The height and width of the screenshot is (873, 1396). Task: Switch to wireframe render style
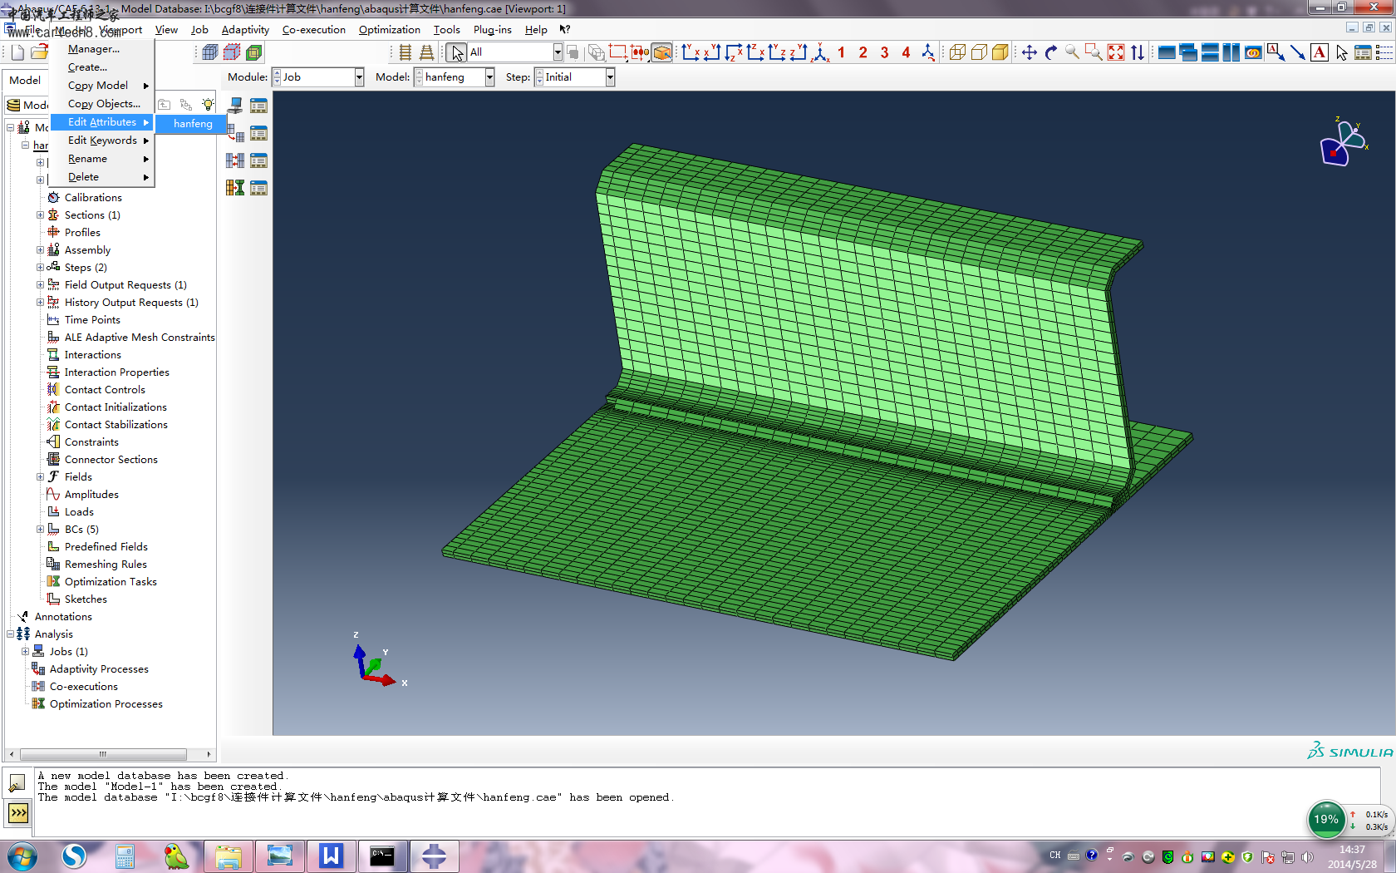(x=957, y=52)
